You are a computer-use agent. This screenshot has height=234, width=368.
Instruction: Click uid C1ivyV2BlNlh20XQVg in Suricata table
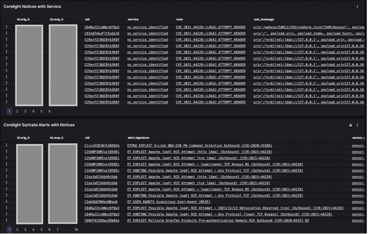[x=102, y=146]
